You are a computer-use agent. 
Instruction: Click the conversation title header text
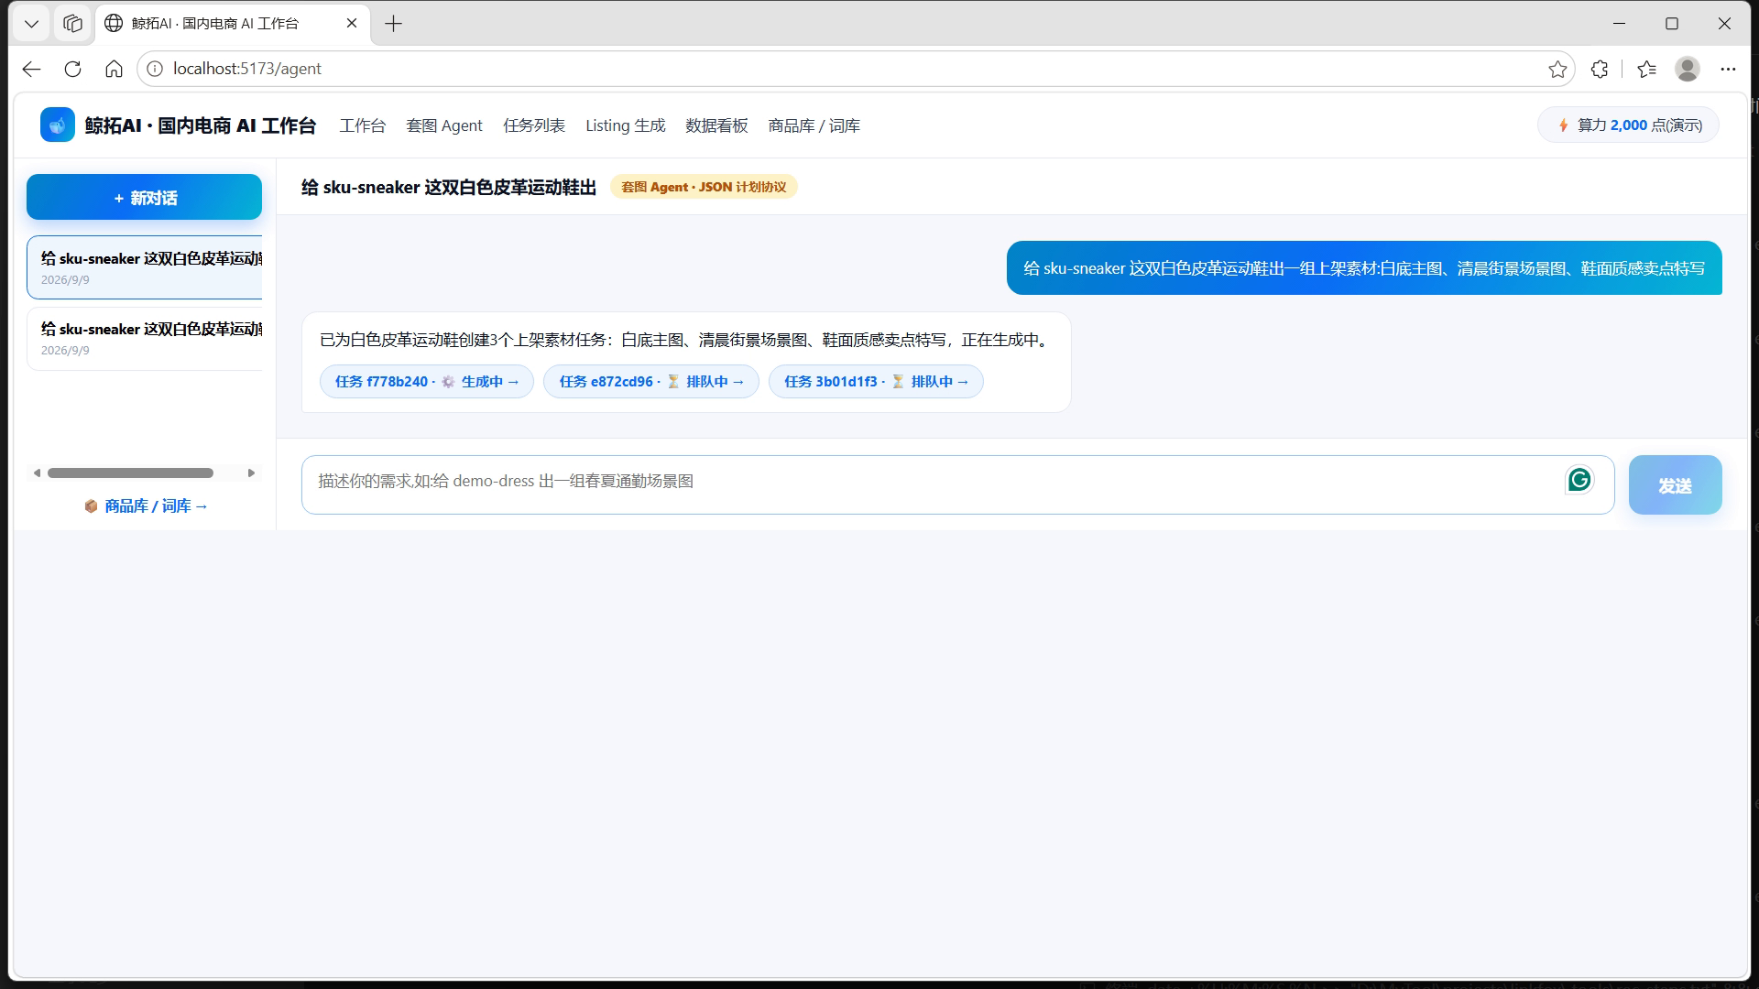tap(449, 187)
